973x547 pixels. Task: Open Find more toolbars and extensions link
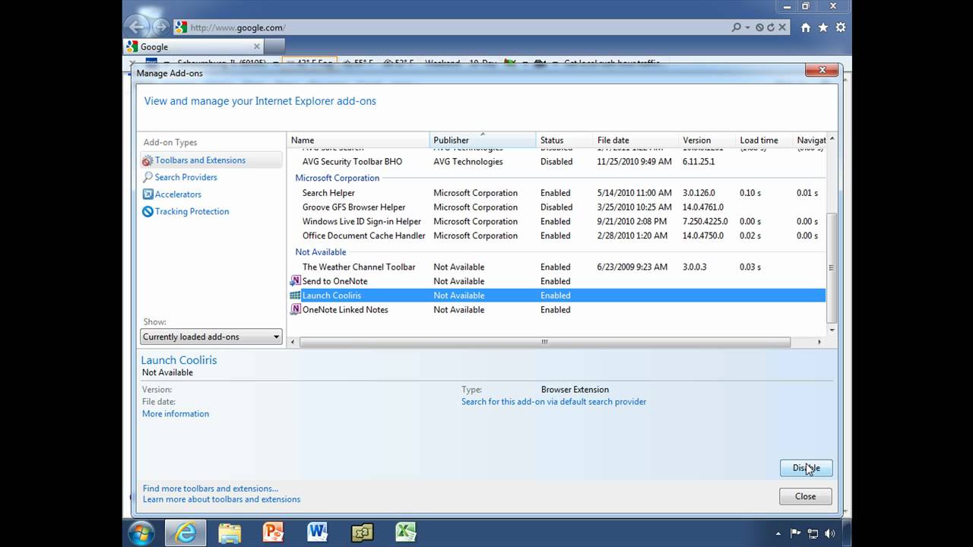coord(211,489)
